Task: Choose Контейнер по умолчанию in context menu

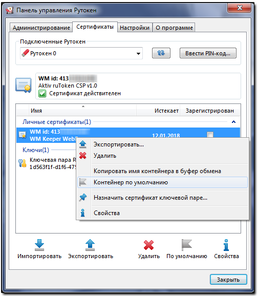Action: [162, 182]
